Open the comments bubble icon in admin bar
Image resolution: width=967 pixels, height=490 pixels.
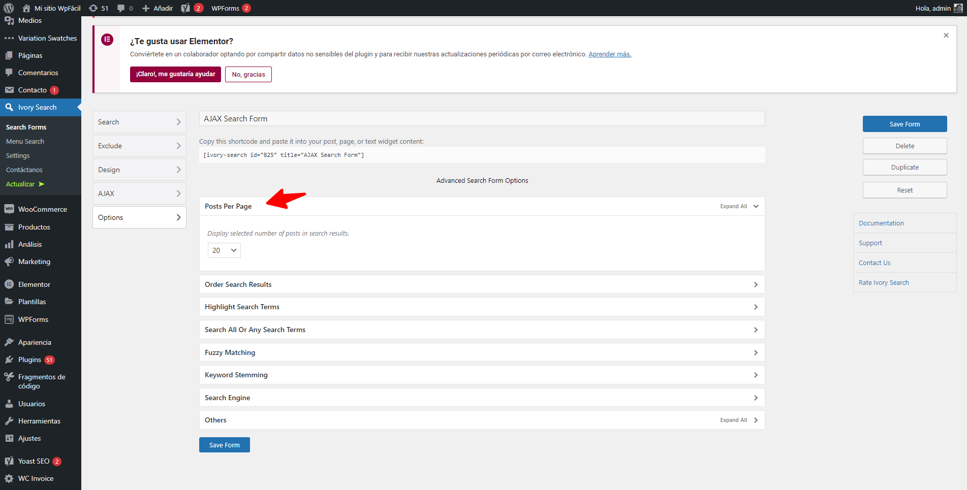pyautogui.click(x=121, y=8)
